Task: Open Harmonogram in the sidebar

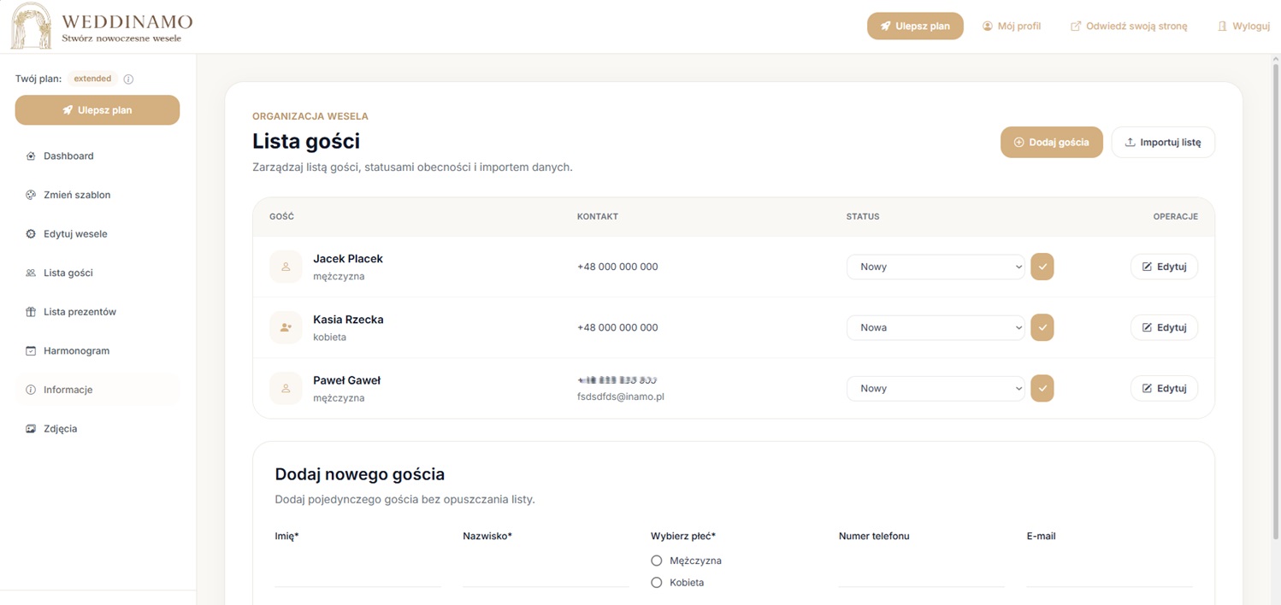Action: [x=97, y=350]
